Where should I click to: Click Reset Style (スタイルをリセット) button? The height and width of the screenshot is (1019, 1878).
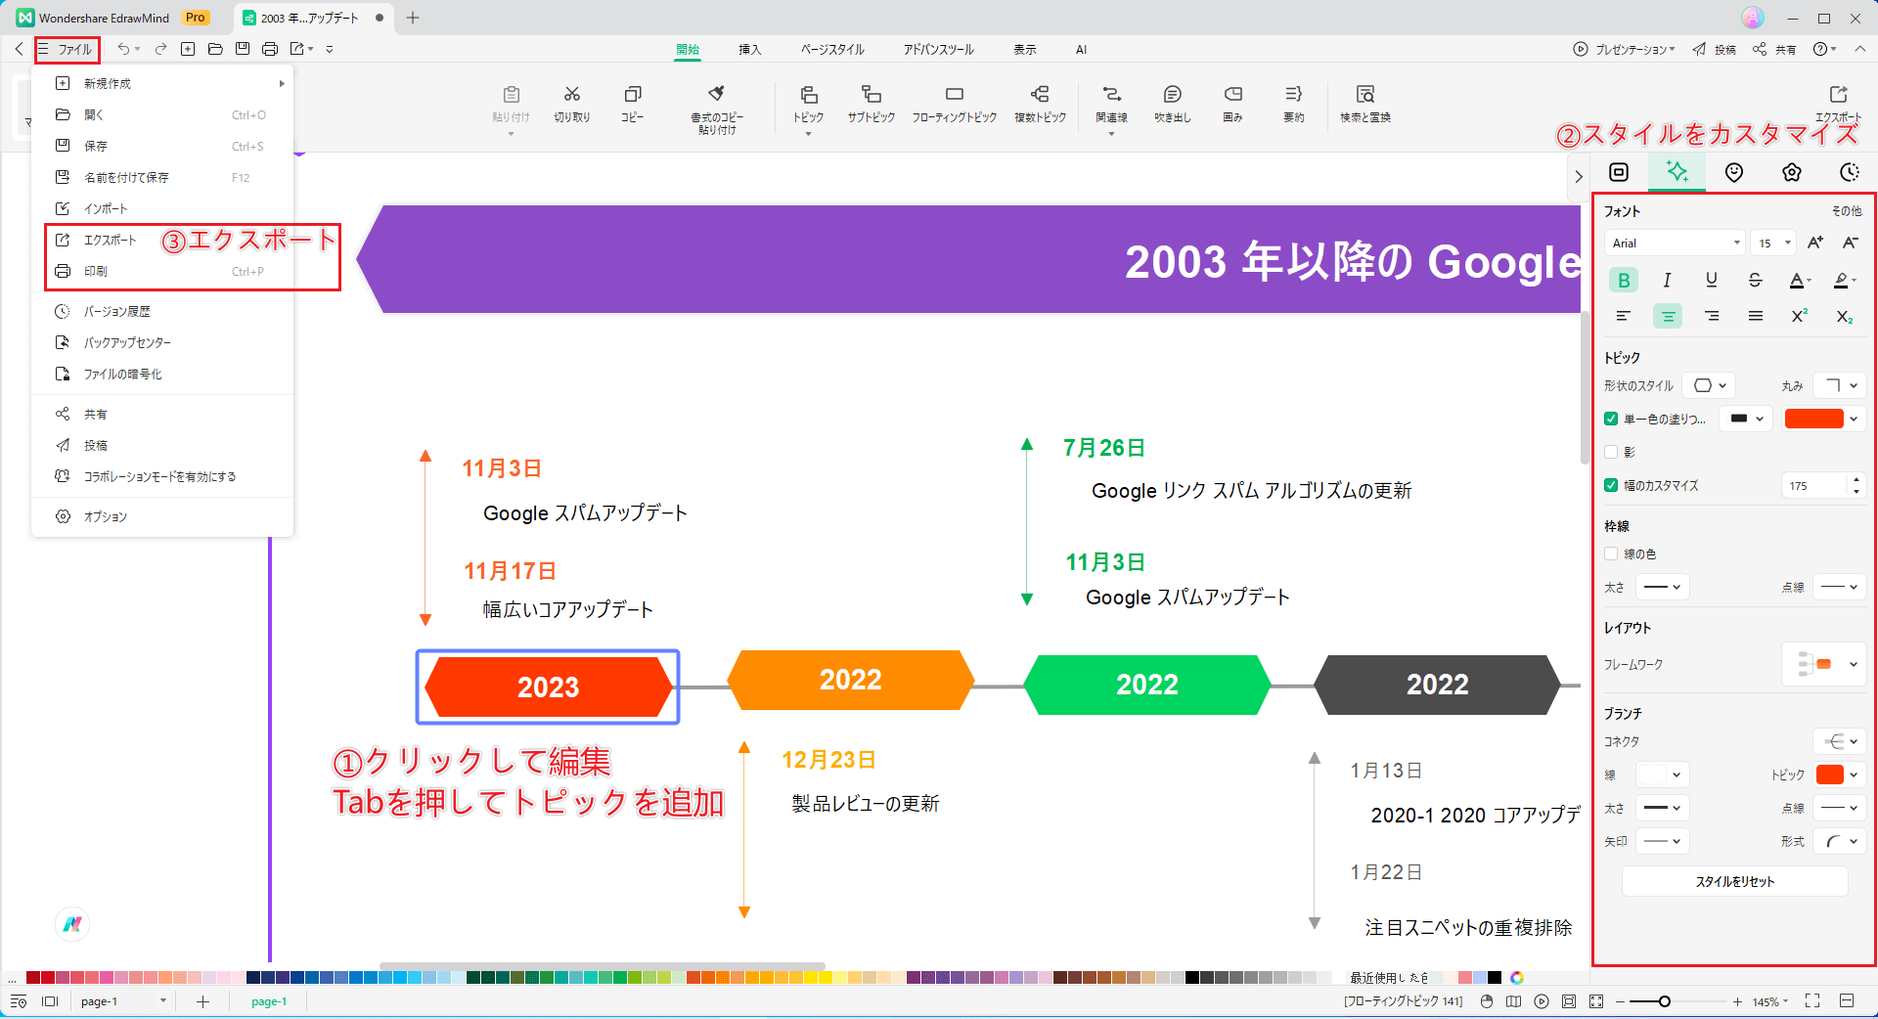pos(1734,881)
